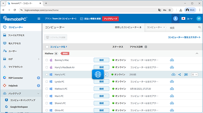This screenshot has width=203, height=113.
Task: Click the RemotePC logo
Action: [15, 19]
